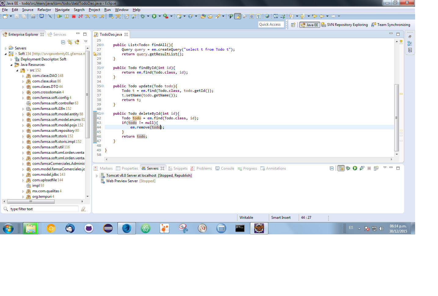This screenshot has height=296, width=438.
Task: Close the TodoDao.java editor tab
Action: pos(126,34)
